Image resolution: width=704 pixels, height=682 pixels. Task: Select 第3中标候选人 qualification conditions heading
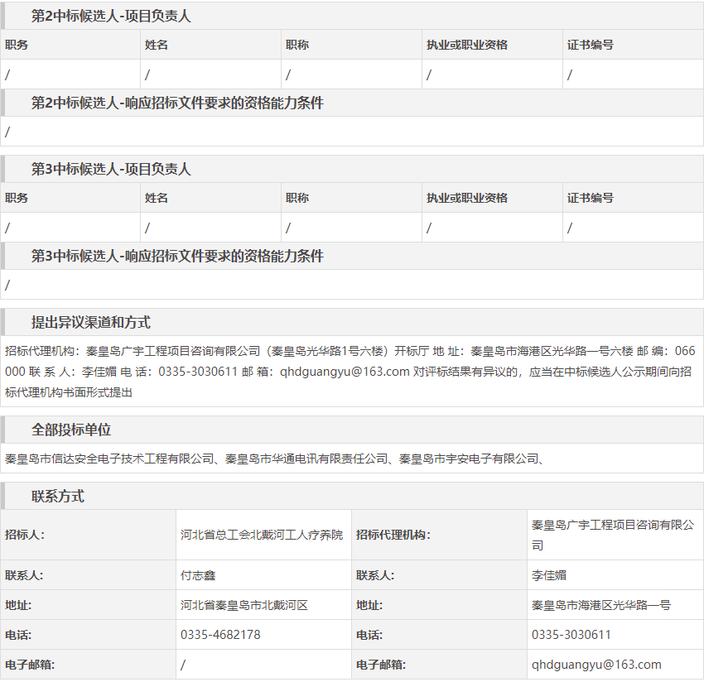click(x=177, y=257)
